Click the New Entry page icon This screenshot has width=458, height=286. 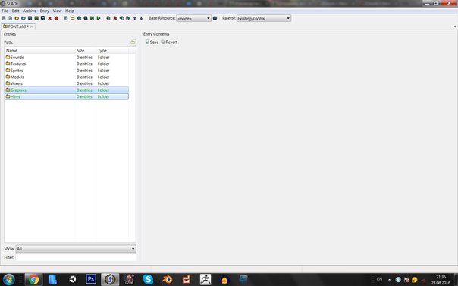click(x=66, y=18)
